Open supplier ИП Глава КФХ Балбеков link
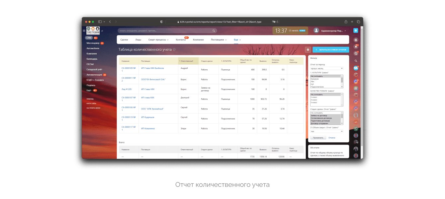This screenshot has height=199, width=445. (152, 68)
